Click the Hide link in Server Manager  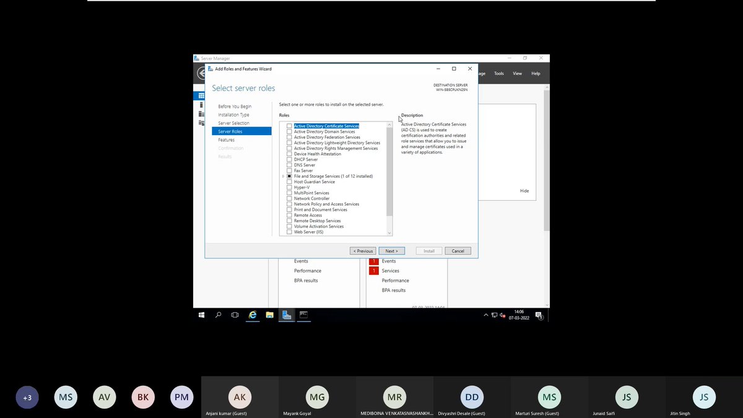[x=524, y=191]
